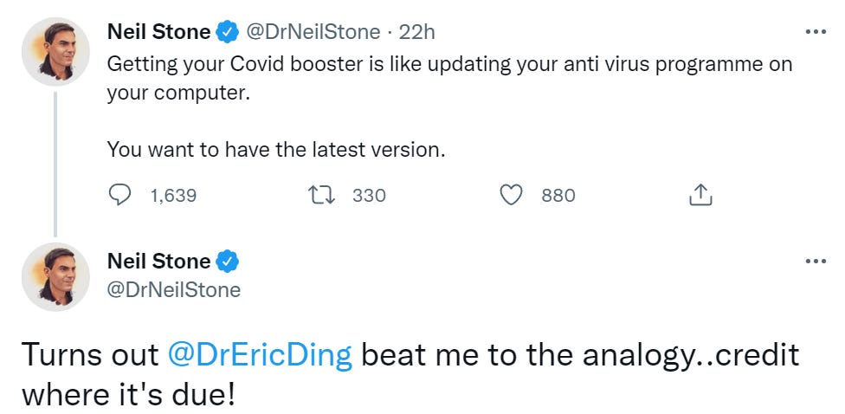Click Neil Stone avatar on second tweet
The image size is (845, 414).
click(x=56, y=276)
